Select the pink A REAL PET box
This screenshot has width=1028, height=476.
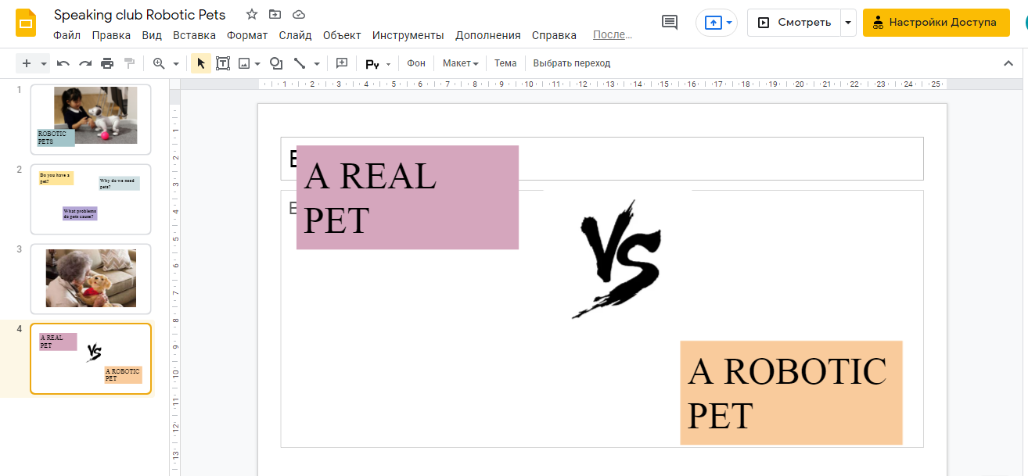[x=407, y=197]
